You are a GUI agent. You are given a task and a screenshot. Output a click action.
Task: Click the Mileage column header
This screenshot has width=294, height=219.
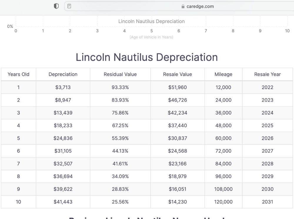(x=223, y=74)
